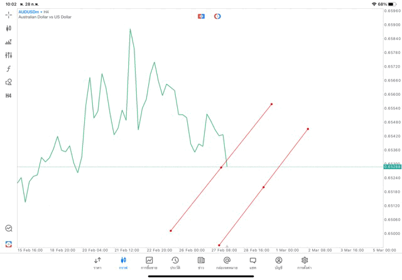This screenshot has width=402, height=280.
Task: Open the กล่องจดหมาย mailbox tab
Action: coord(227,263)
